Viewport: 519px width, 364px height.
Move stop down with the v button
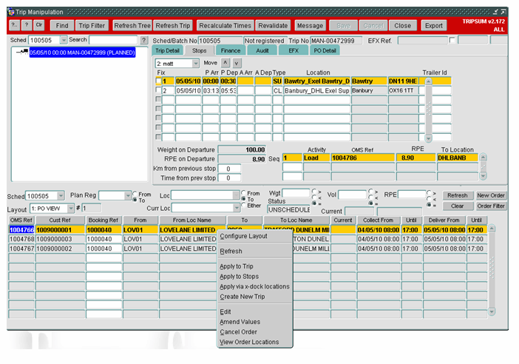(x=237, y=63)
